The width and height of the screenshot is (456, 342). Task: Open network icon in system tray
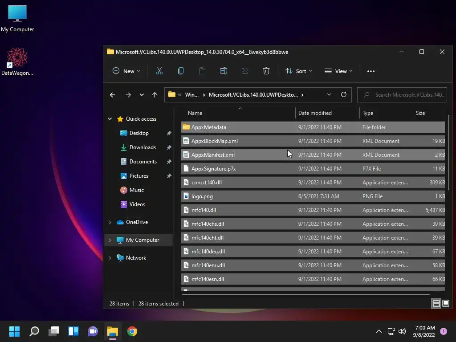click(391, 331)
